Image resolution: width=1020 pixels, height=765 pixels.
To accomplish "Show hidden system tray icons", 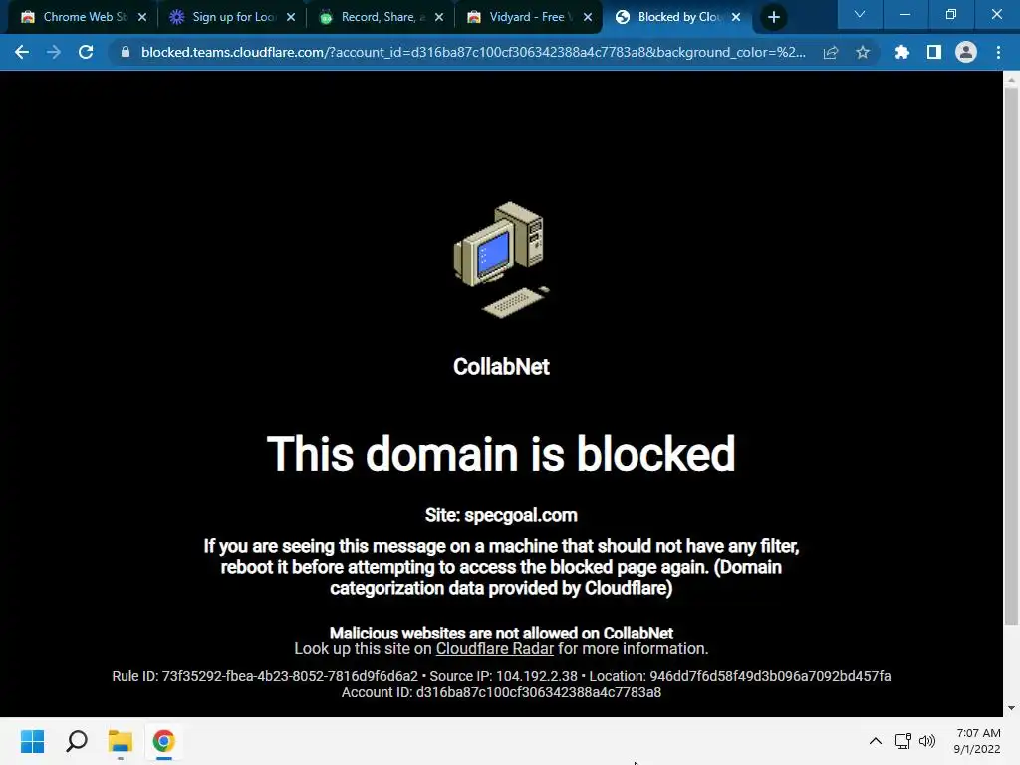I will 876,741.
